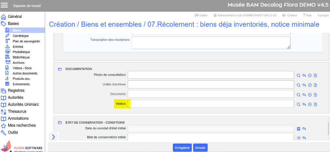The width and height of the screenshot is (330, 152).
Task: Select Bibliothèque in the Bases tree
Action: coord(21,57)
